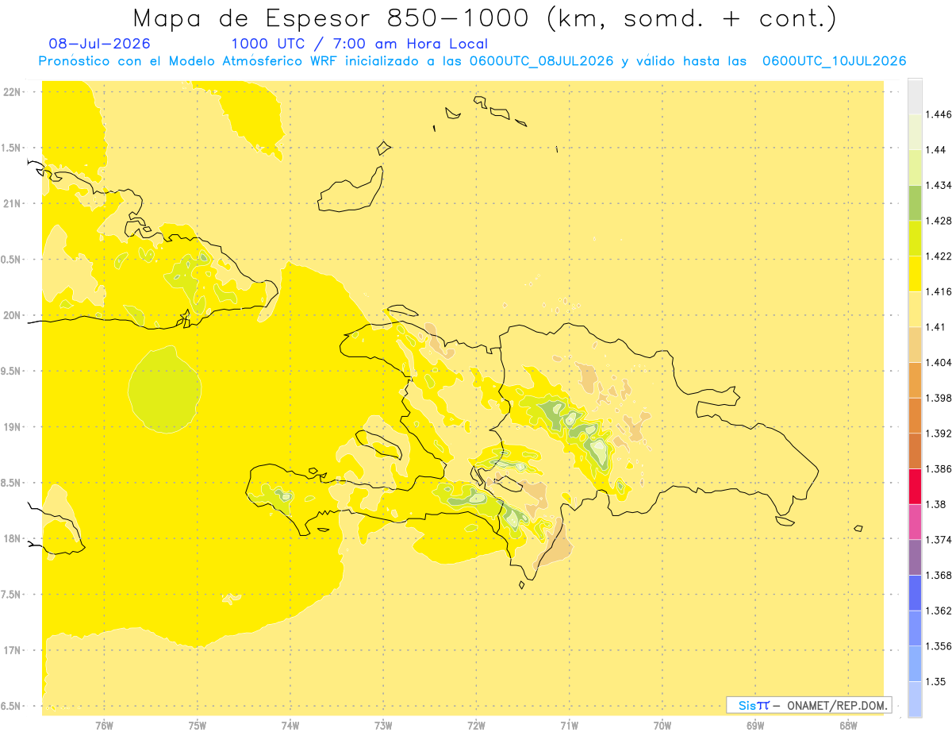The height and width of the screenshot is (736, 952).
Task: Click the legend value 1.434
Action: pyautogui.click(x=939, y=185)
